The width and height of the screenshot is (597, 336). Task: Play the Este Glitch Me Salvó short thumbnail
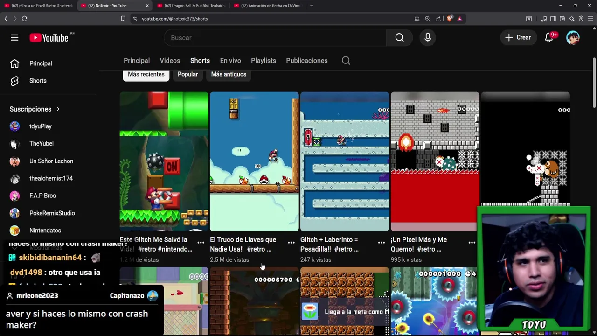164,161
